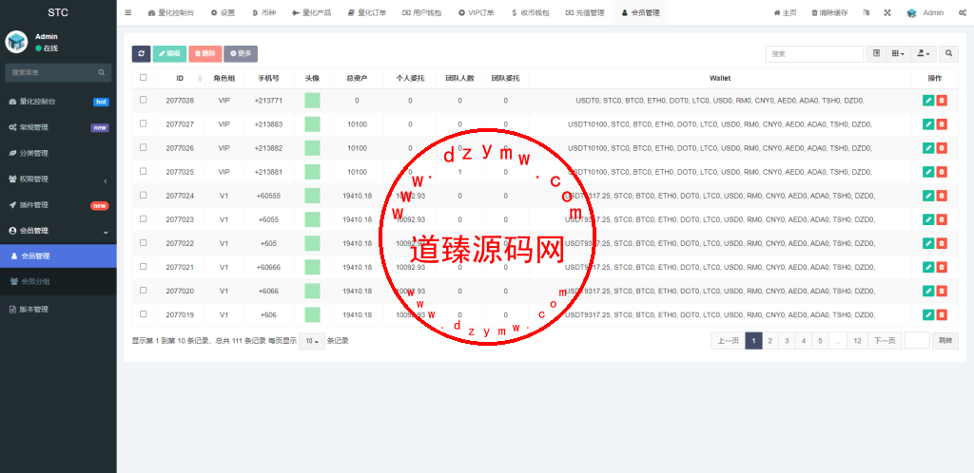Toggle the sidebar hamburger menu
Screen dimensions: 974x473
point(128,12)
